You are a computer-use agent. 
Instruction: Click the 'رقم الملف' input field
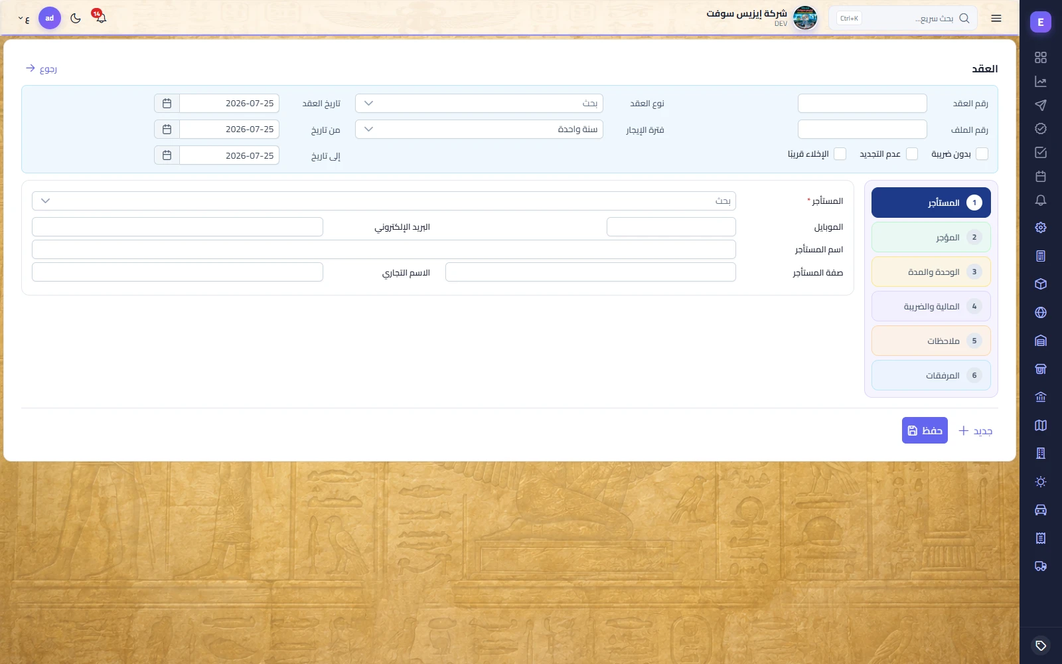tap(862, 129)
